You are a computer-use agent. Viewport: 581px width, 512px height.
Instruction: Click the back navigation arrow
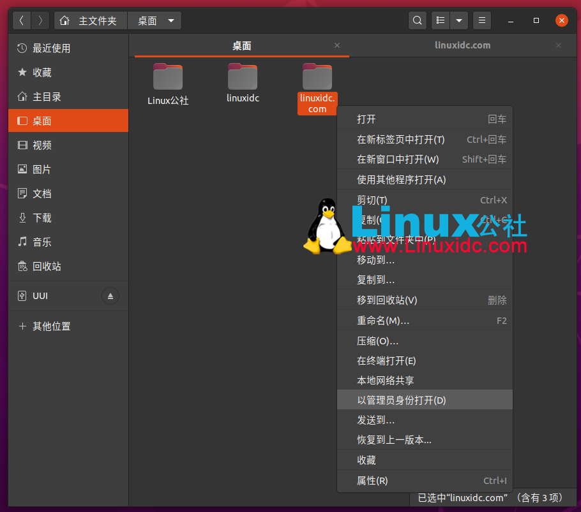tap(21, 20)
